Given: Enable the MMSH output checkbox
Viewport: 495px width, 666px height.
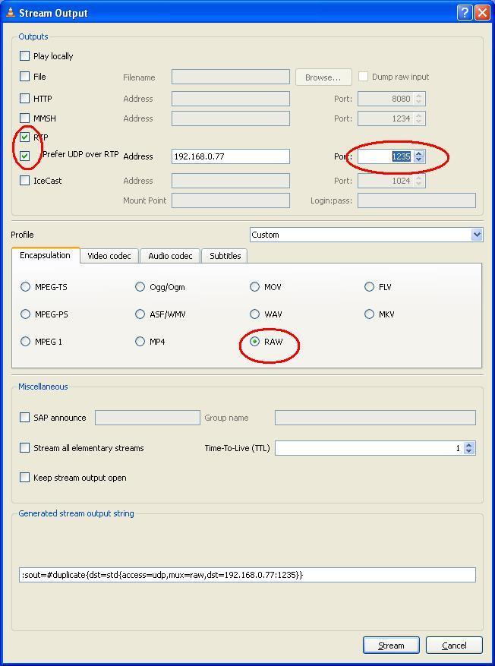Looking at the screenshot, I should (24, 118).
